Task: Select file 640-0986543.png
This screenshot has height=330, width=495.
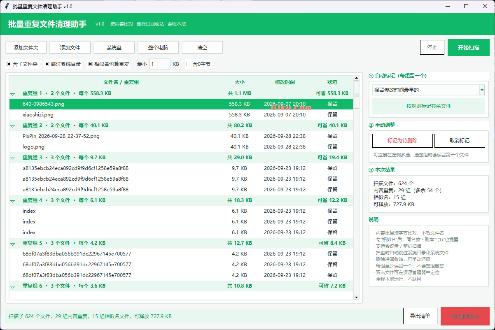Action: [181, 104]
